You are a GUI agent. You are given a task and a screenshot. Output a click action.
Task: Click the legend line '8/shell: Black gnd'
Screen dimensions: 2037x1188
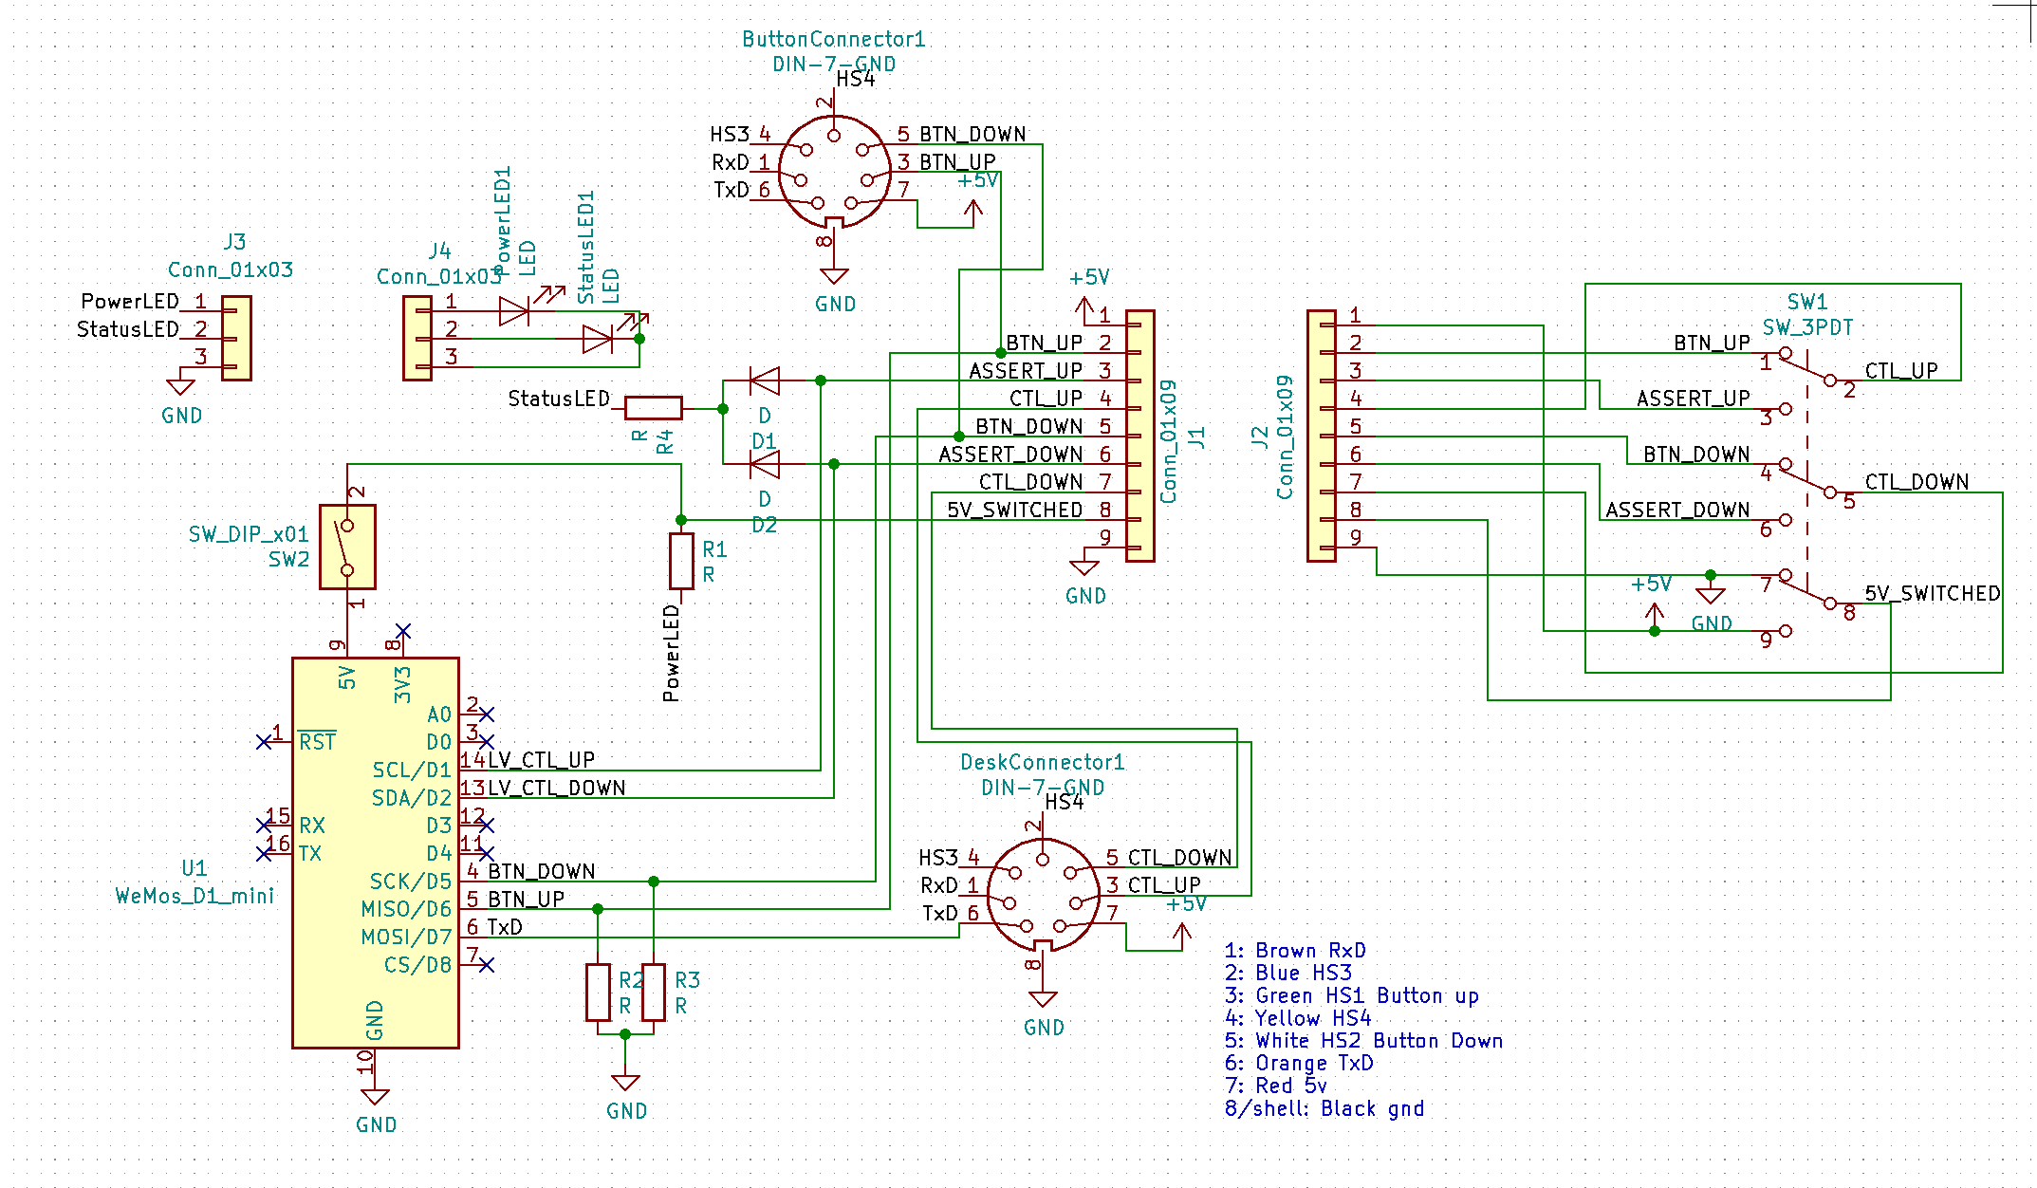pyautogui.click(x=1324, y=1108)
